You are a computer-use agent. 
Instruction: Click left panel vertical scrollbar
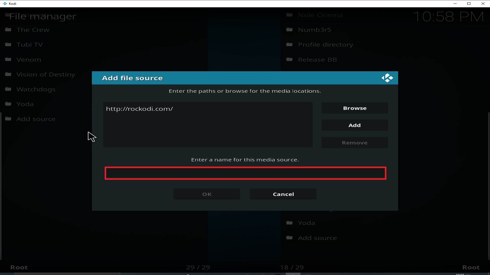(x=1, y=186)
